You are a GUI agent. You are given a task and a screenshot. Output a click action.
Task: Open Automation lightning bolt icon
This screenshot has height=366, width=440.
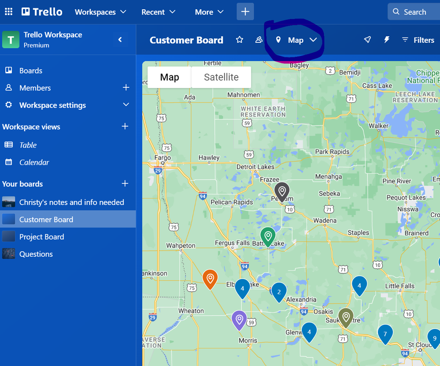[387, 40]
